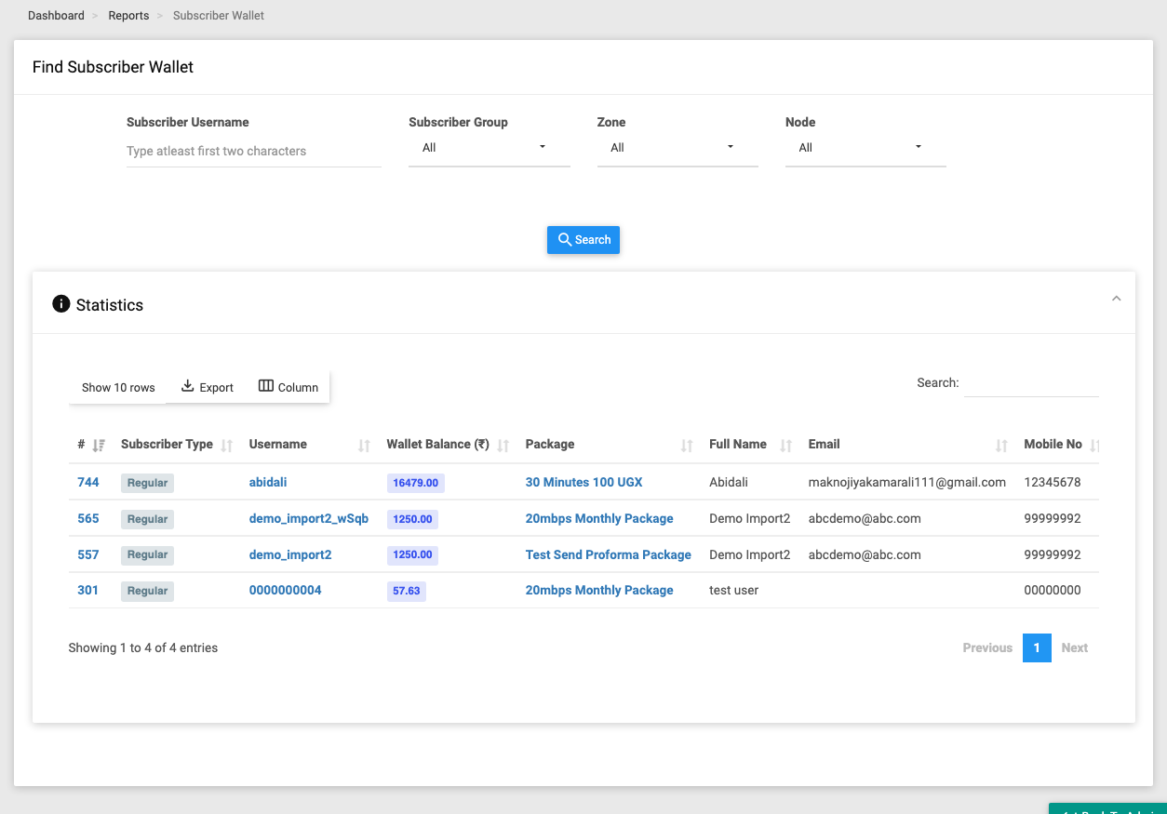Open 20mbps Monthly Package for demo_import2_wSqb
Viewport: 1167px width, 814px height.
(x=599, y=518)
